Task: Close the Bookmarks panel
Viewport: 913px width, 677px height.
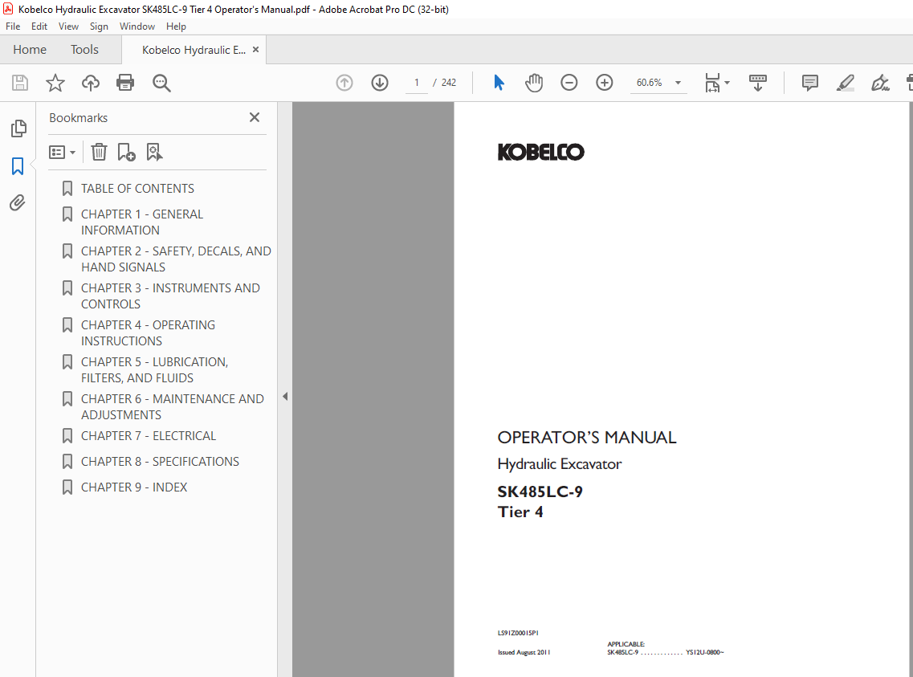Action: [x=255, y=117]
